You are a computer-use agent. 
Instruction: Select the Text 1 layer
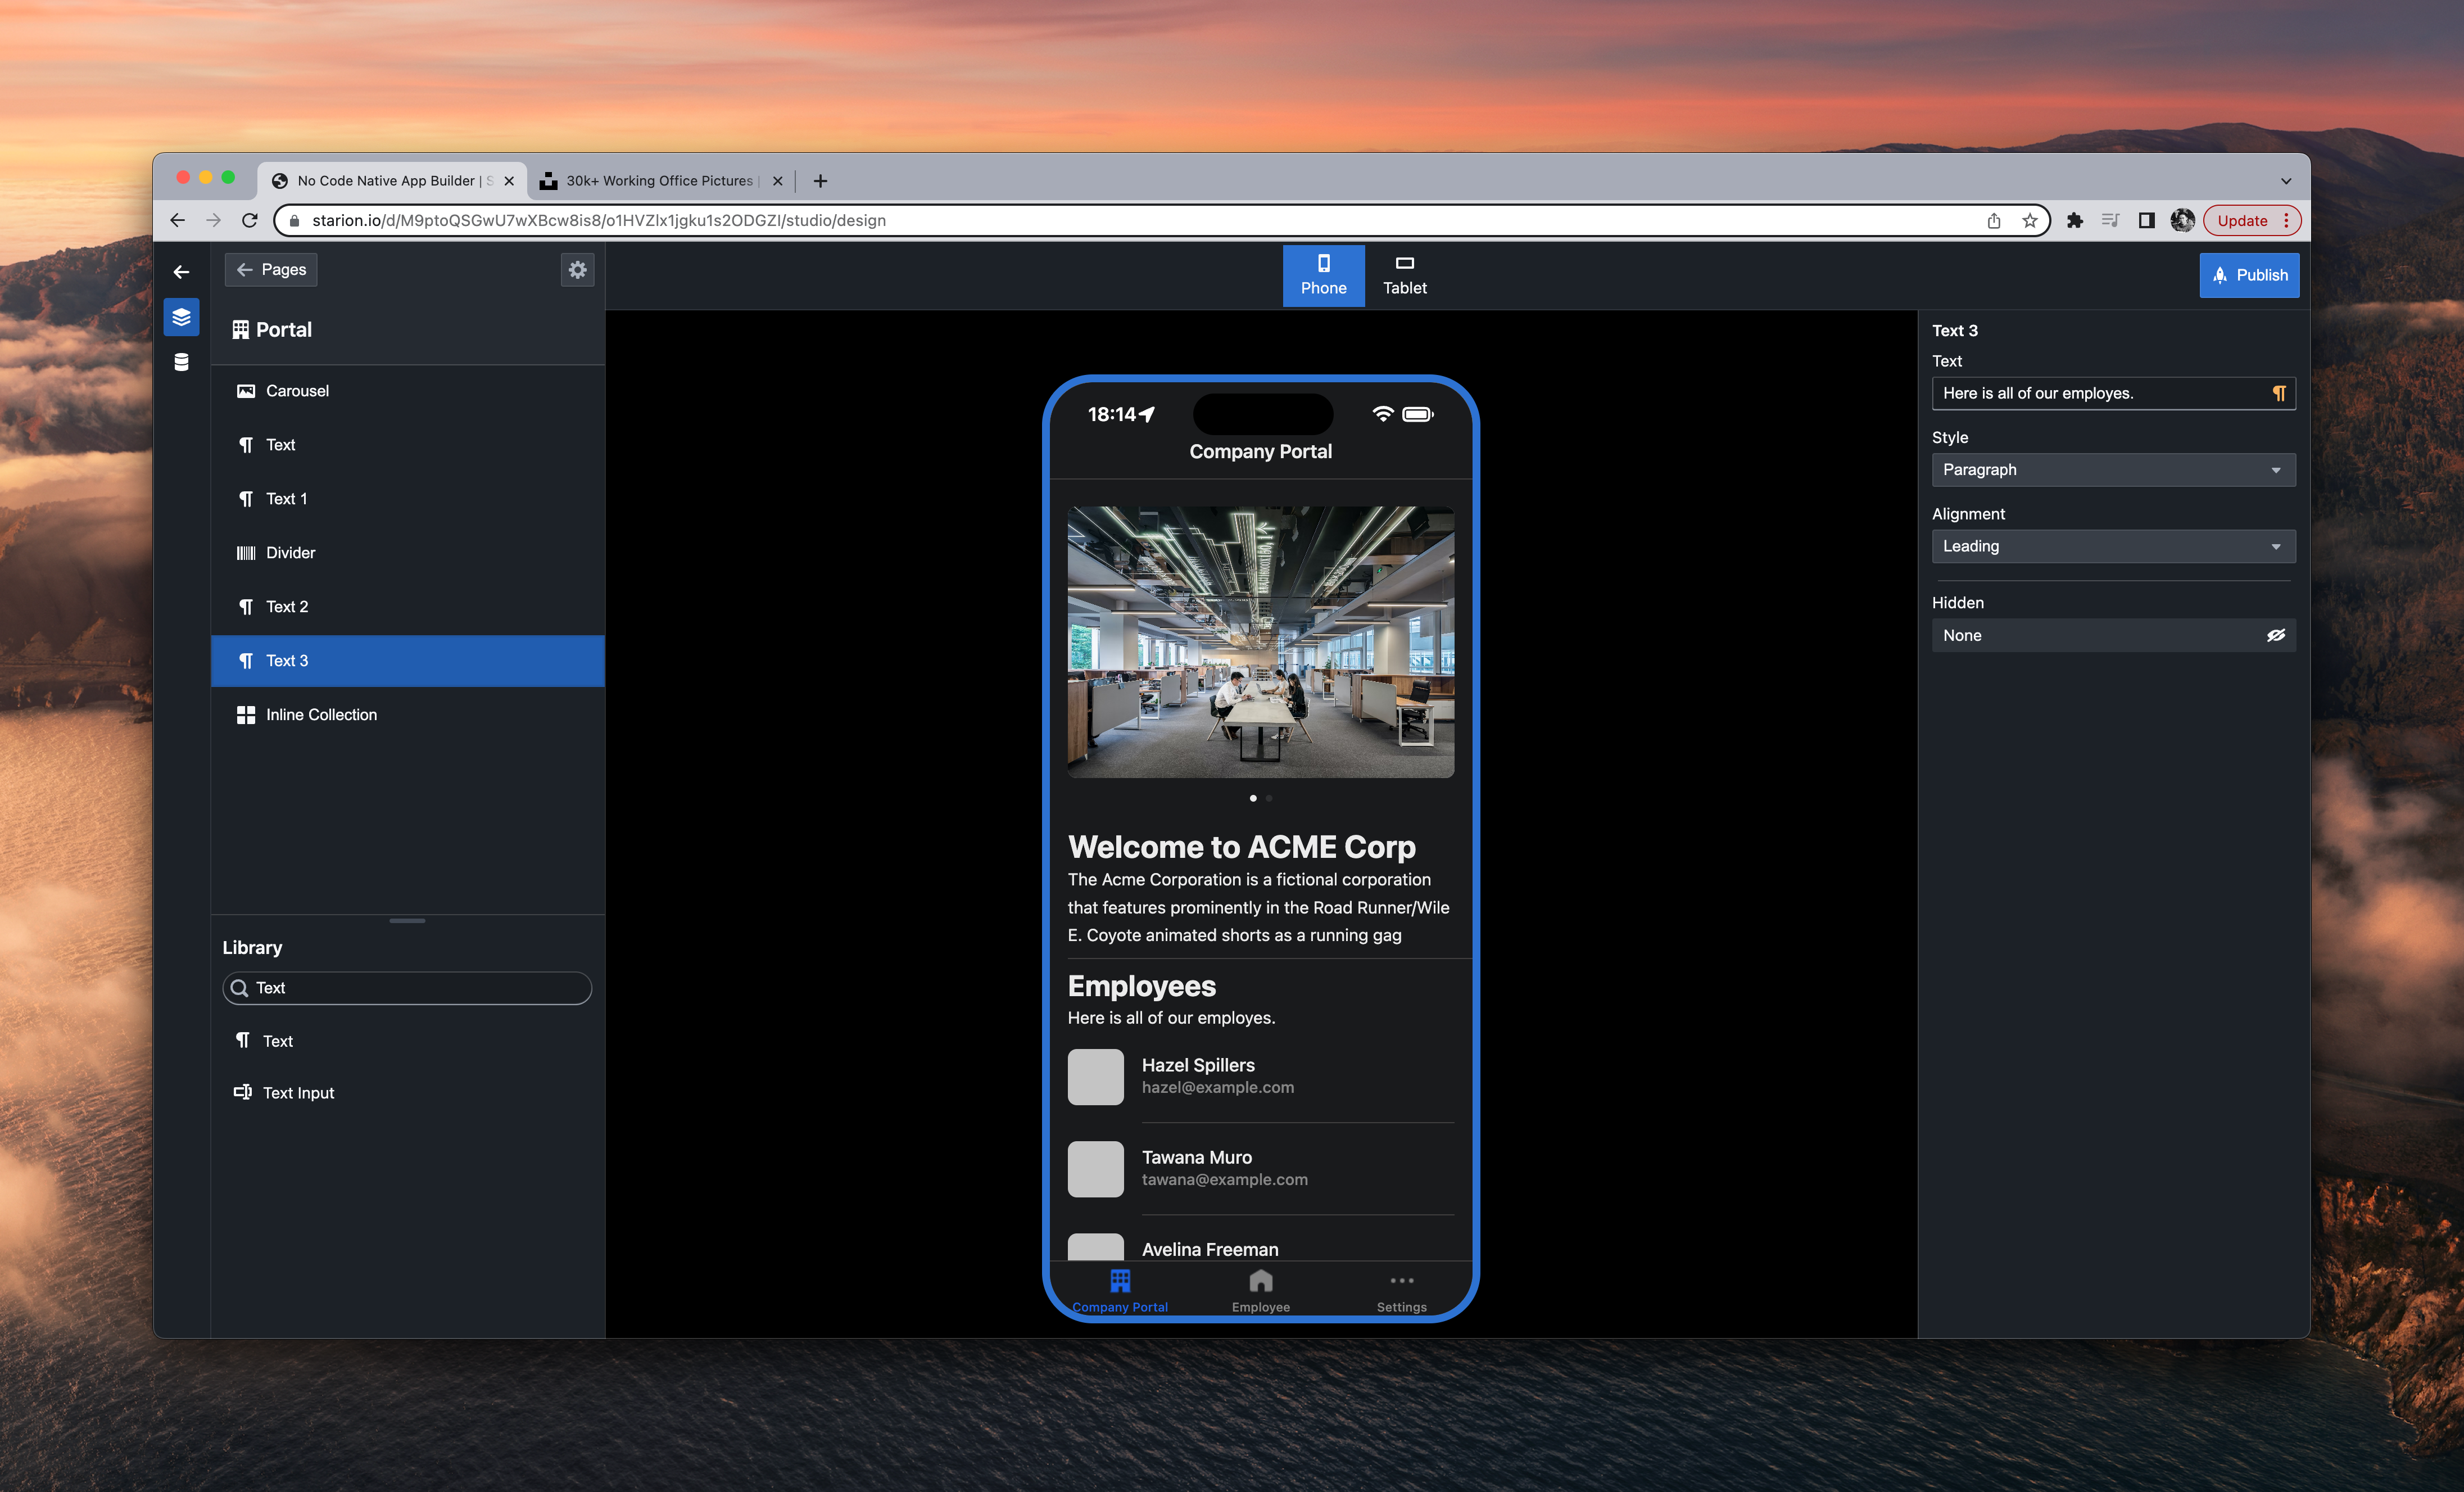pos(408,499)
